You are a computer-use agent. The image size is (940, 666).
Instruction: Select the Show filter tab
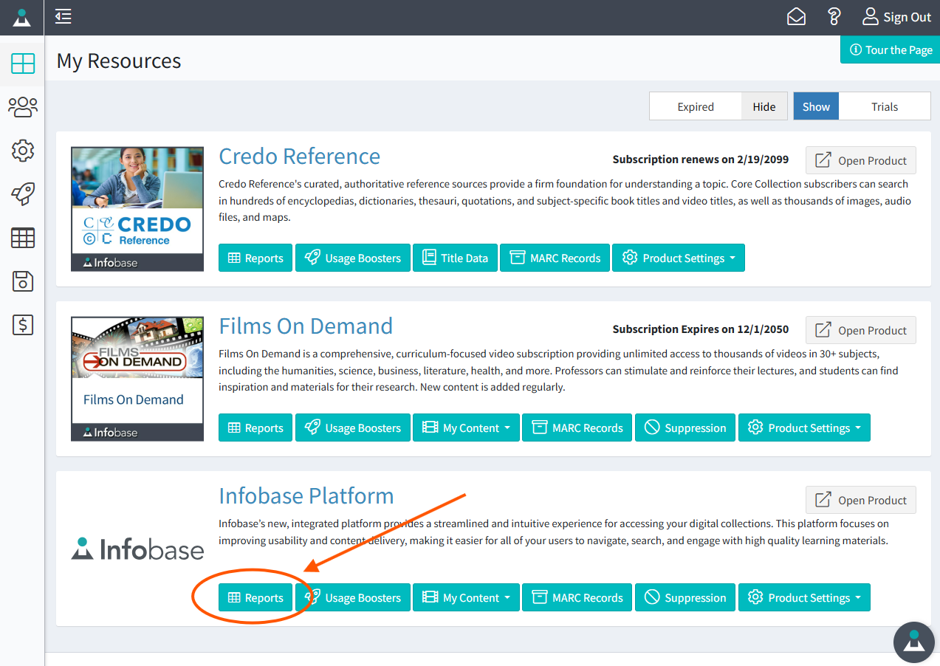(x=815, y=106)
